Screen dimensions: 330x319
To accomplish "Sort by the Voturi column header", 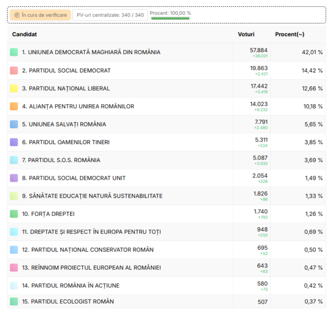I will [246, 35].
